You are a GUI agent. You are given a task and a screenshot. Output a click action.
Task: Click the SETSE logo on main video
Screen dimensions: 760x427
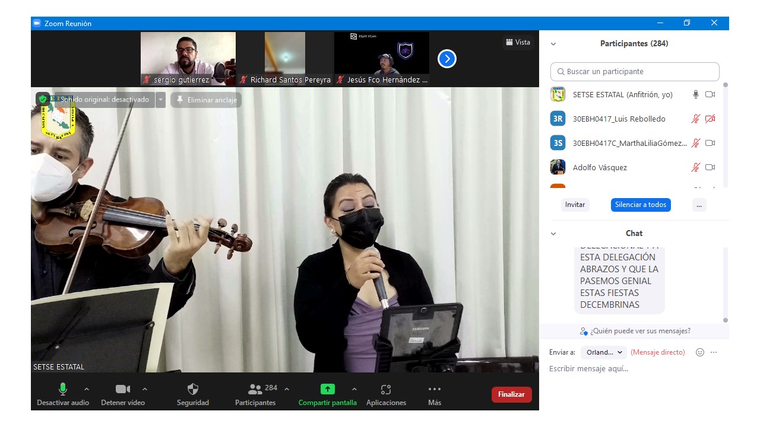pos(58,117)
